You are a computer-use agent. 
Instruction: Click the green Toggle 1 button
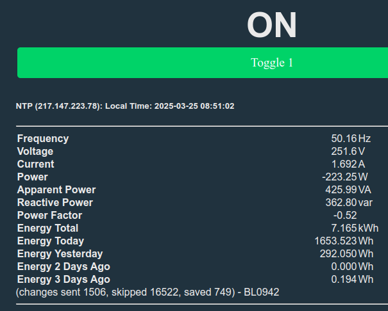coord(203,63)
